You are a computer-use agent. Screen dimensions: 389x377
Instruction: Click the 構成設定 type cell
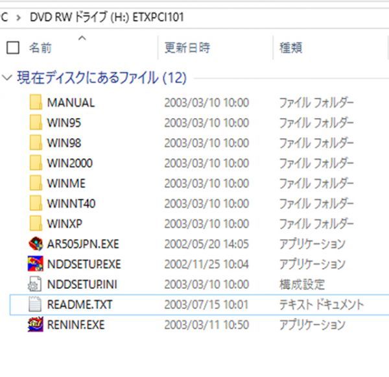(302, 284)
